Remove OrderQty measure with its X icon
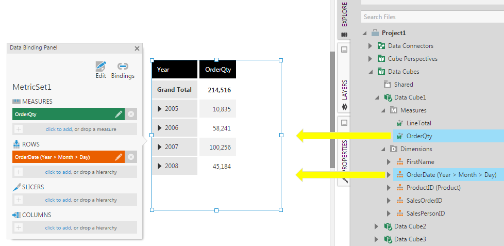This screenshot has height=246, width=504. coord(131,114)
